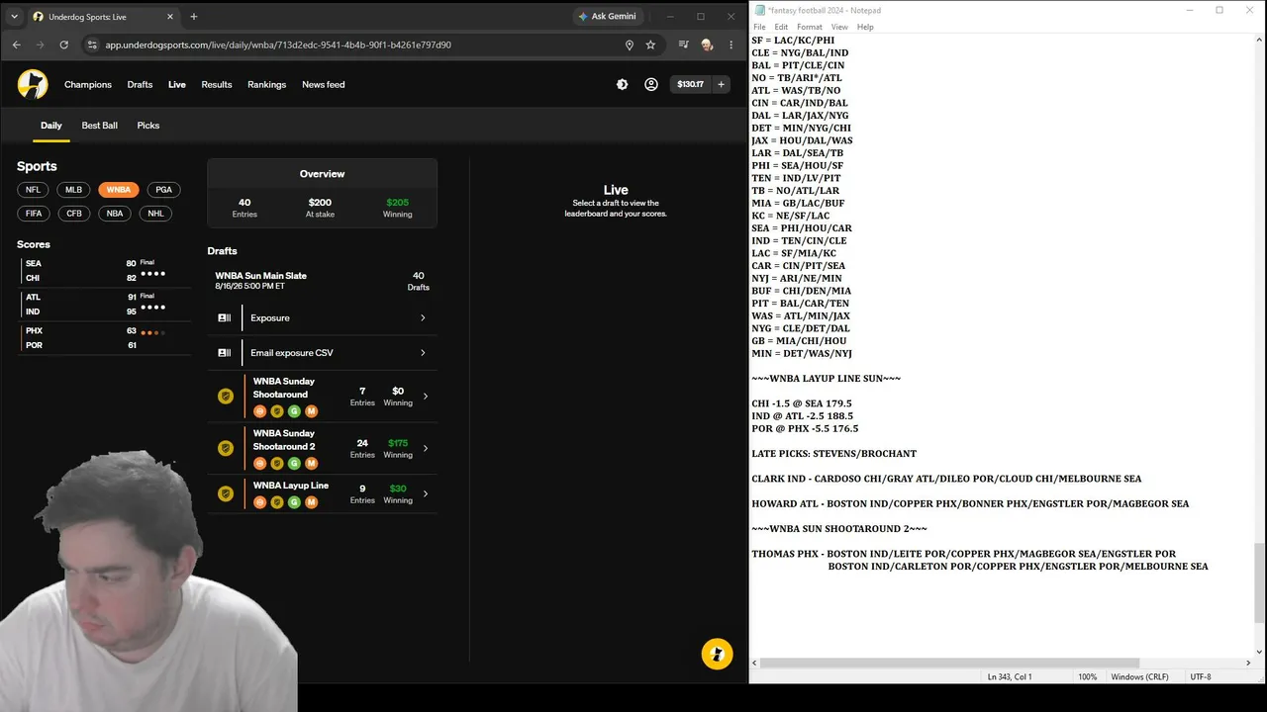Screen dimensions: 1267x712
Task: Close the Underdog Sports: Live tab
Action: pos(170,17)
